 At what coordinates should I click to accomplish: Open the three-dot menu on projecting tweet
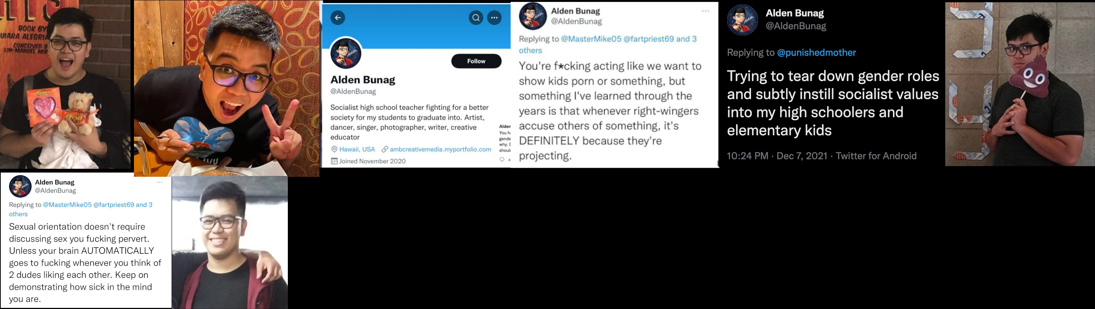[x=706, y=11]
